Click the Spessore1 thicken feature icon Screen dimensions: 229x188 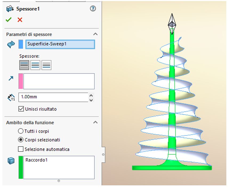[x=10, y=9]
